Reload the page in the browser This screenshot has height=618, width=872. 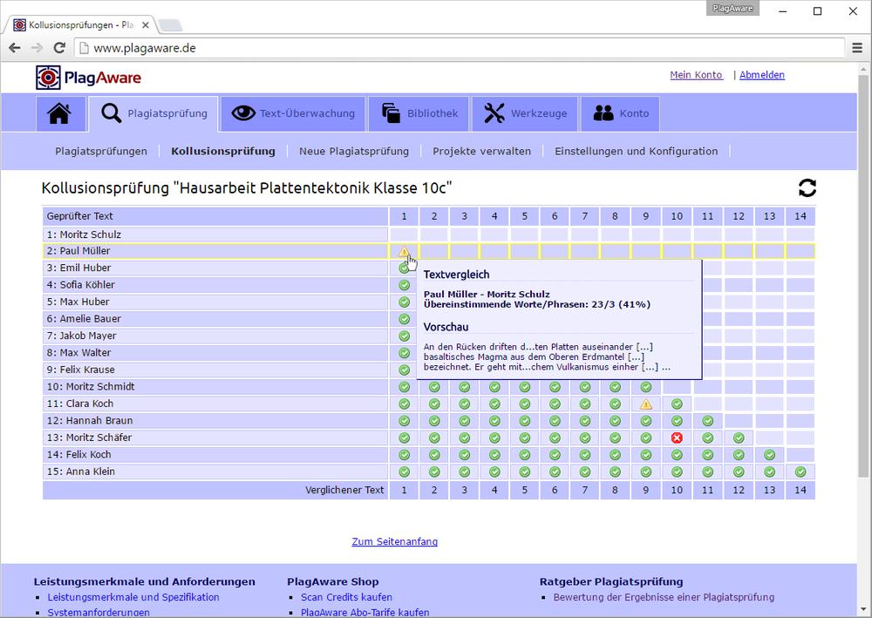click(x=59, y=48)
